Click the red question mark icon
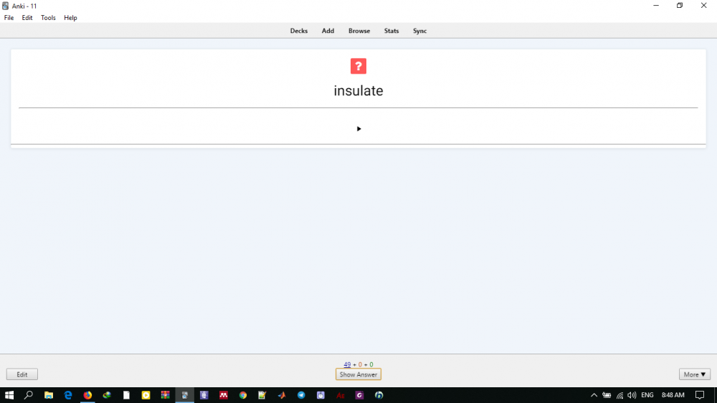The width and height of the screenshot is (717, 403). pos(358,67)
